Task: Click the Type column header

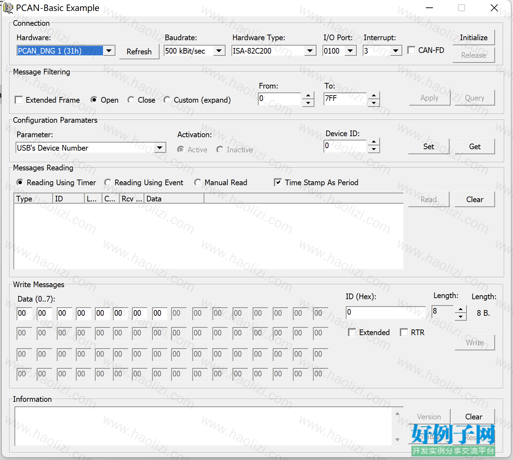Action: pos(33,199)
